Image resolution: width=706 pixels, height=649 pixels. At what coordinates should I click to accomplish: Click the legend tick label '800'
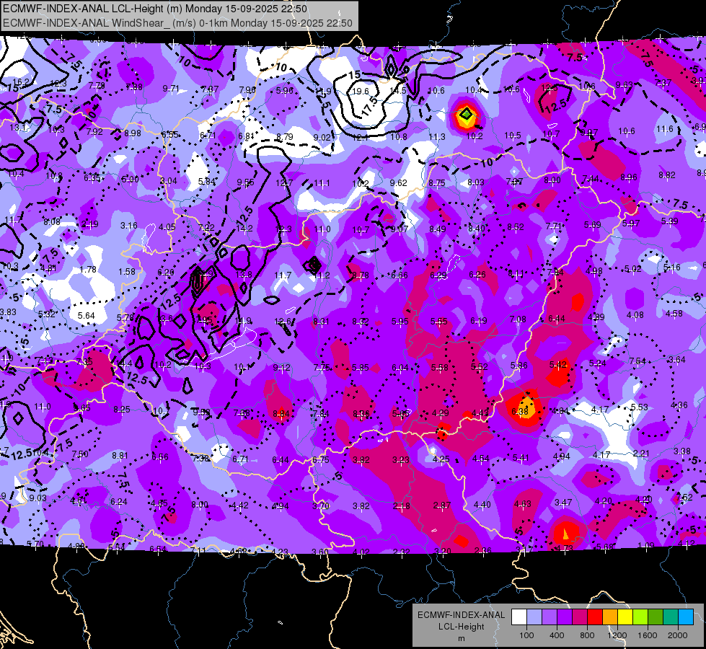tap(587, 635)
